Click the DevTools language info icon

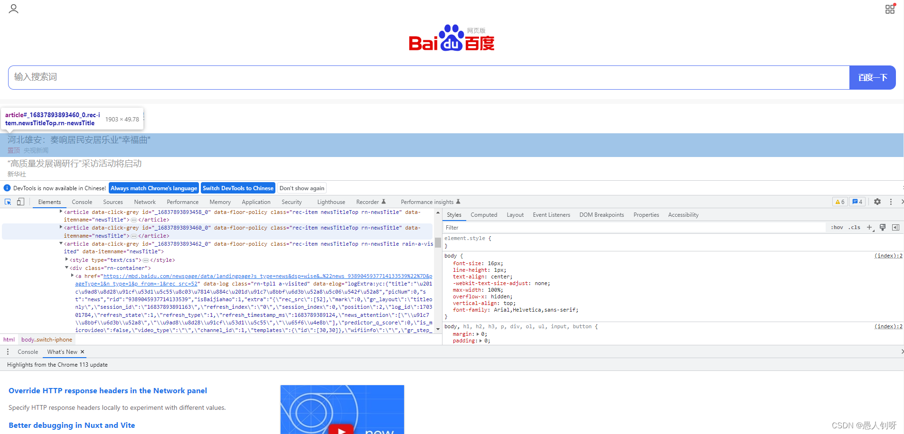7,188
